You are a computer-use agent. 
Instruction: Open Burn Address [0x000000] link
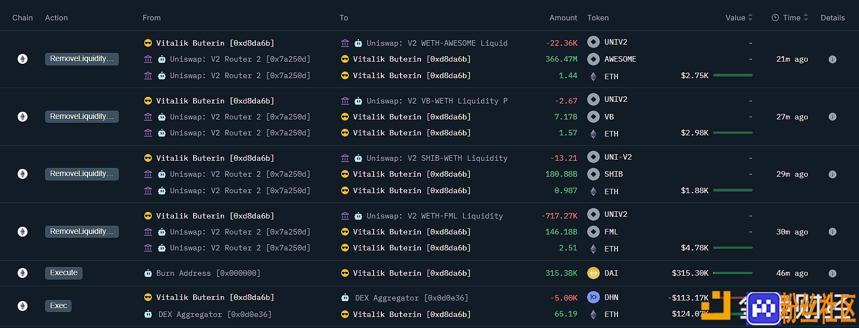pyautogui.click(x=209, y=274)
